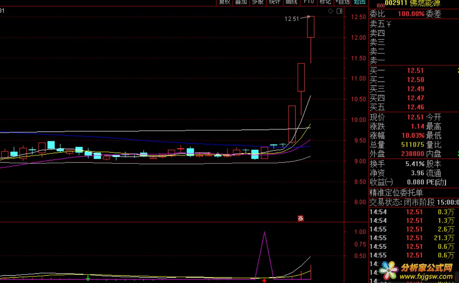Click the red up-arrow signal marker
The image size is (459, 283).
pos(264,281)
